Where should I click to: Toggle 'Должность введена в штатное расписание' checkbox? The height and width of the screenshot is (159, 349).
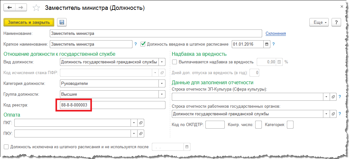coord(143,44)
